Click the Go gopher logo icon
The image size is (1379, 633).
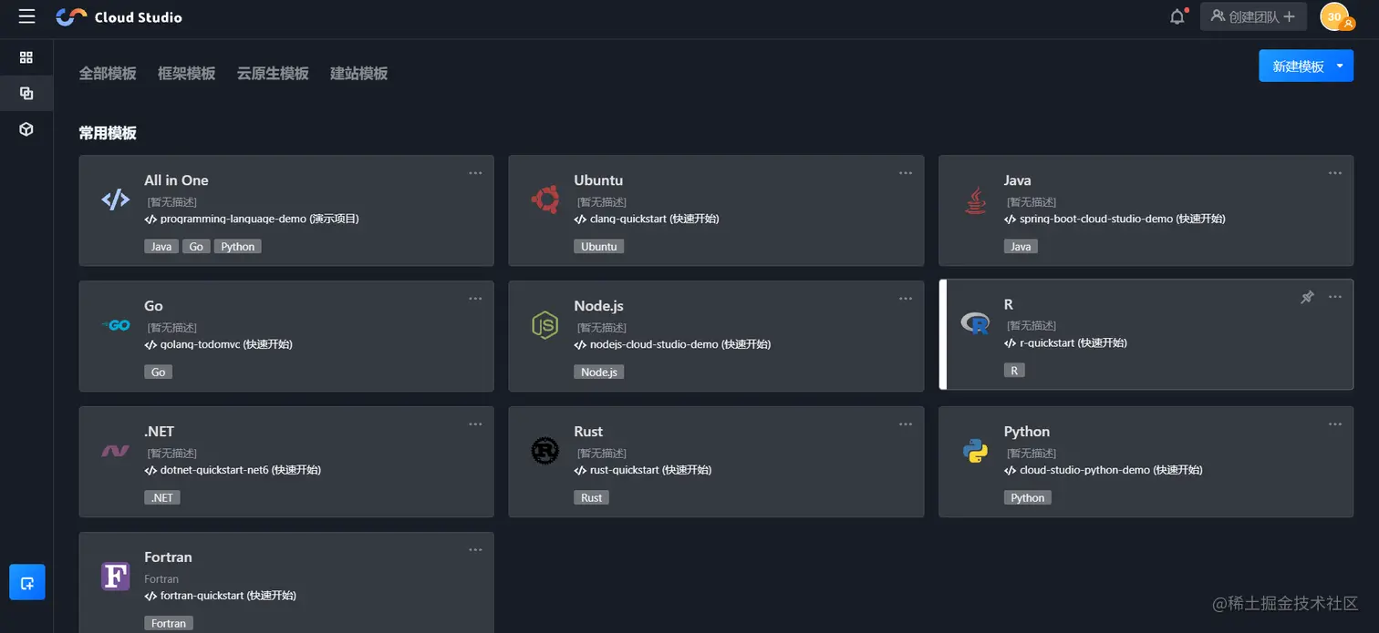coord(116,325)
